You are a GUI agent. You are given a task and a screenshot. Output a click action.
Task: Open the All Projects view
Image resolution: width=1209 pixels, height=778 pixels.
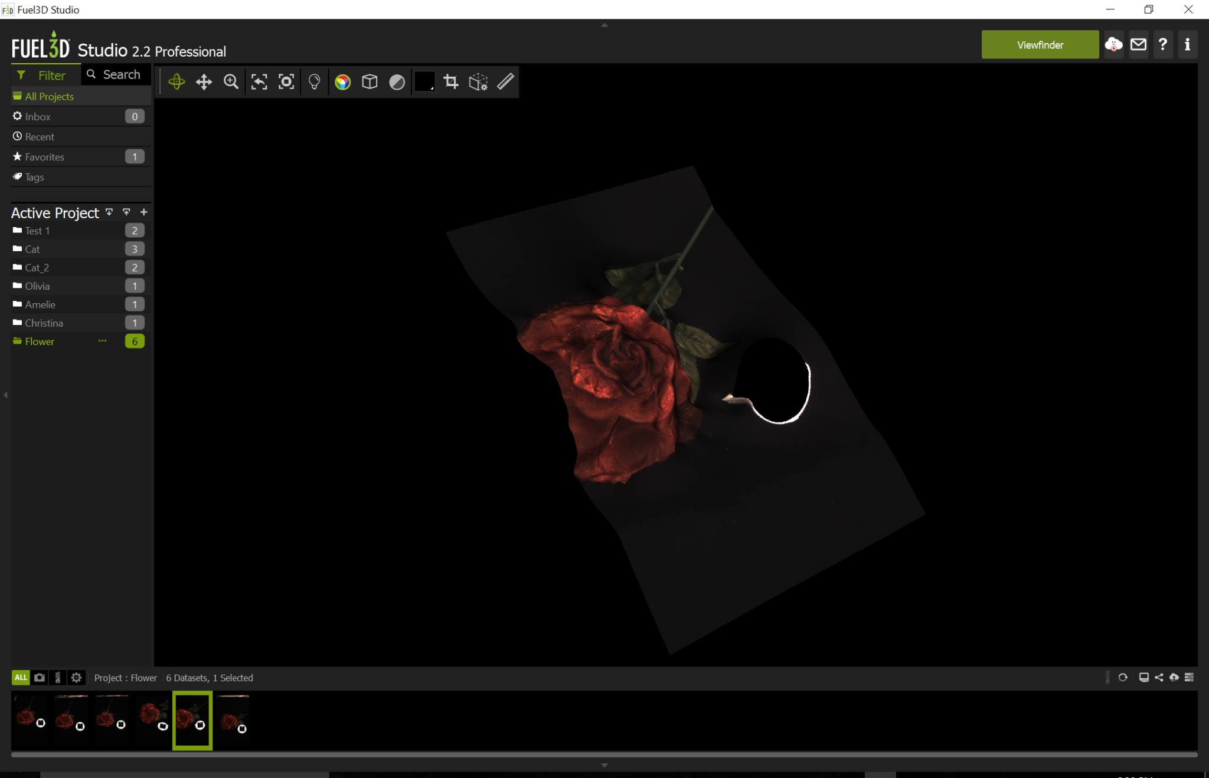tap(50, 96)
